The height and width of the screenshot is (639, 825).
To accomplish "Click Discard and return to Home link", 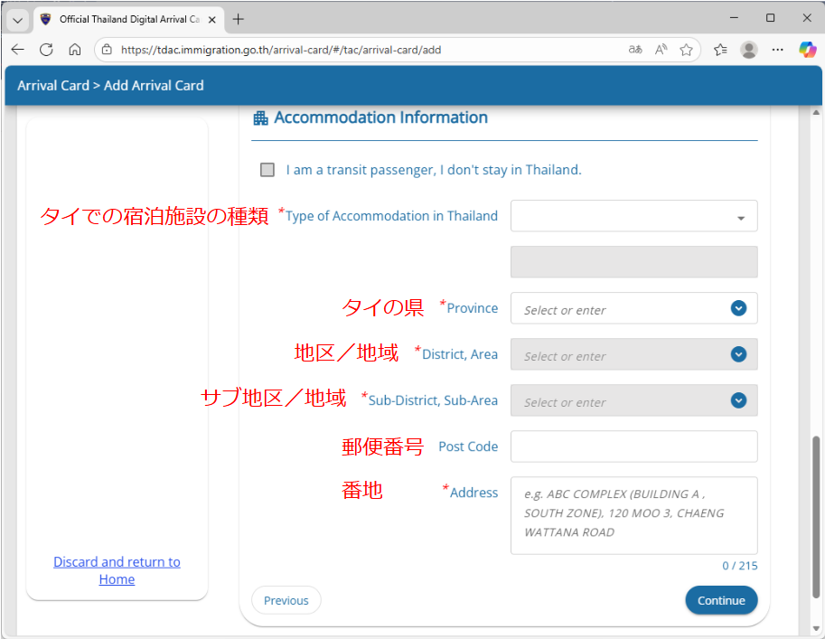I will point(117,570).
